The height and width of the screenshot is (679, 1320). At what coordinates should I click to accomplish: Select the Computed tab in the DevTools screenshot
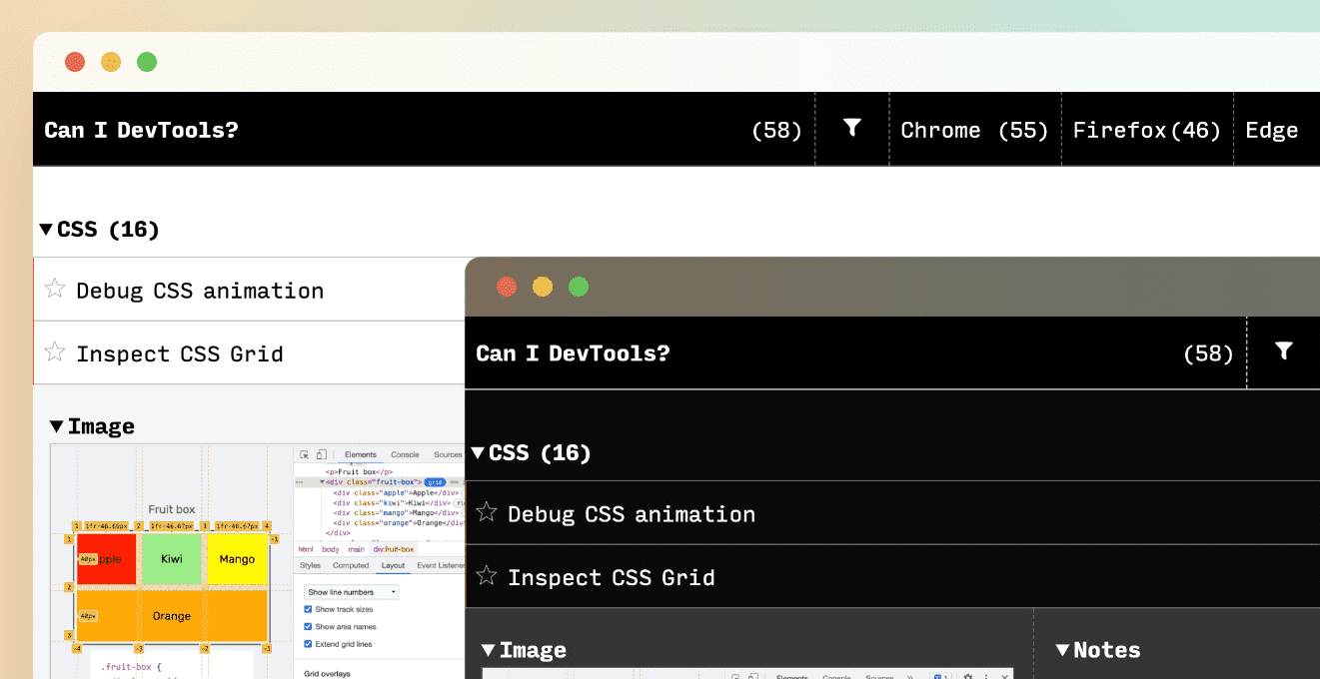351,565
